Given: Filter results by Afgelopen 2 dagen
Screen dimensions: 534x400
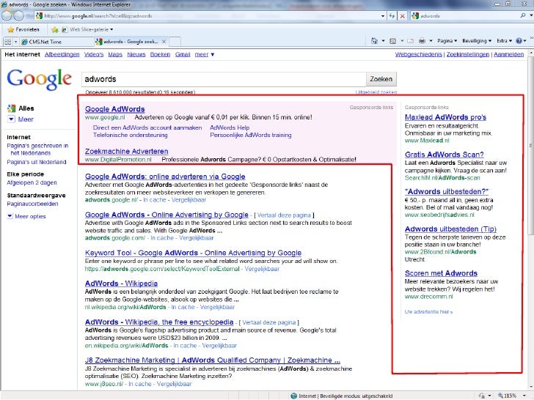Looking at the screenshot, I should (x=32, y=182).
